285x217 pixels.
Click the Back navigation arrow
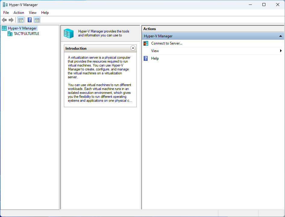click(4, 20)
